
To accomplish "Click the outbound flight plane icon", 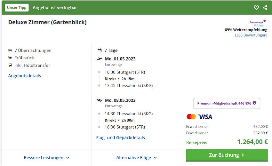I will click(x=100, y=59).
